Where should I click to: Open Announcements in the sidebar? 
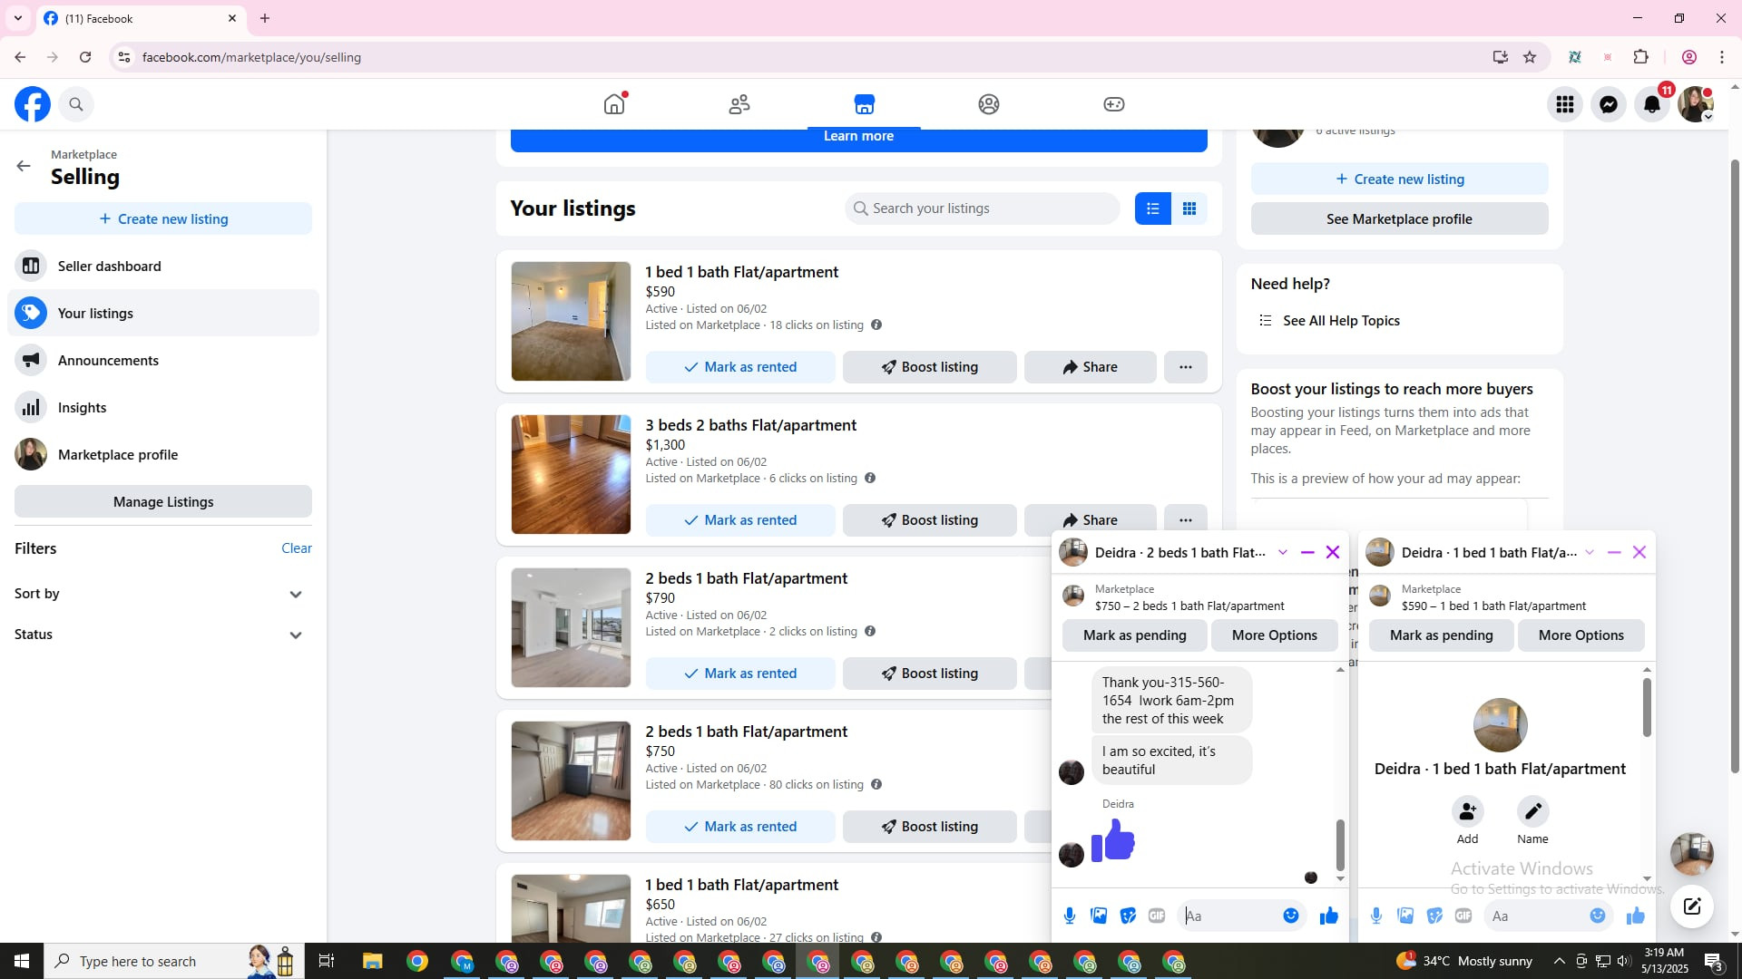pyautogui.click(x=163, y=360)
